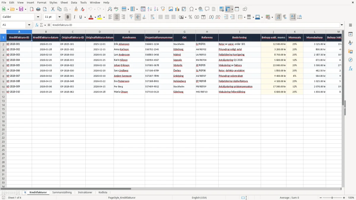Toggle Italic formatting
The height and width of the screenshot is (200, 356).
tap(74, 17)
